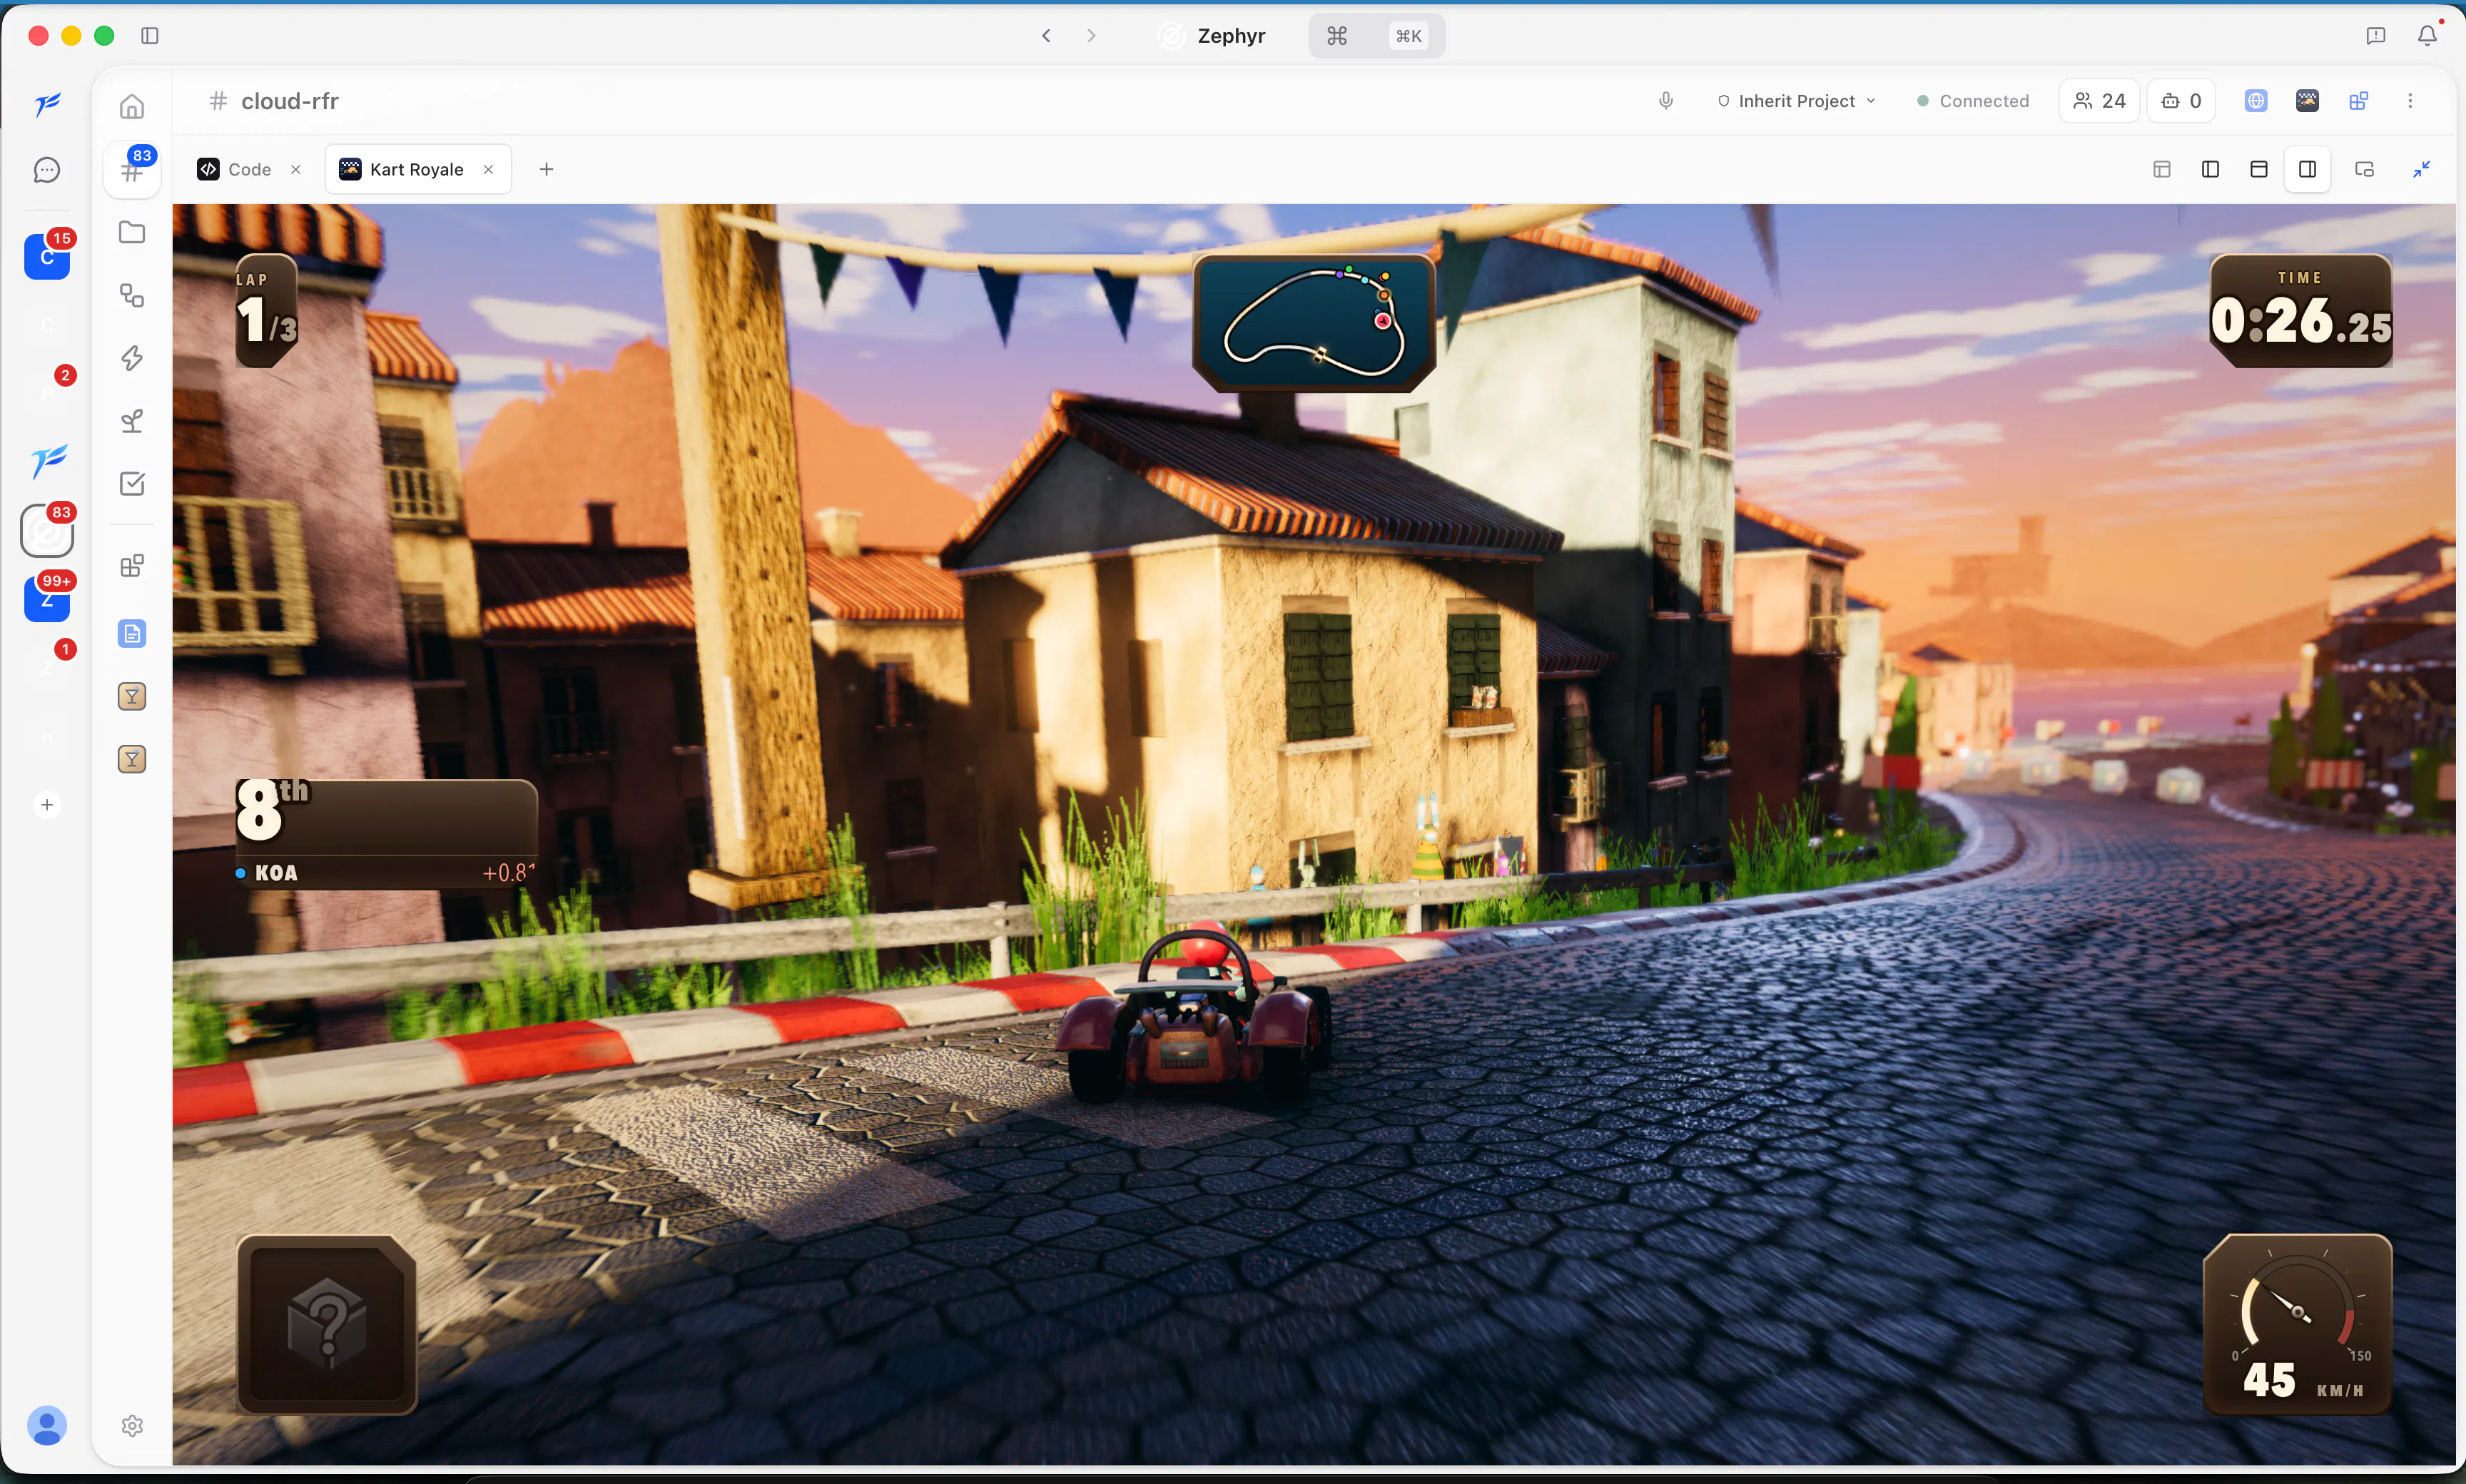This screenshot has width=2466, height=1484.
Task: Open channels hash icon with 83 badge
Action: [x=132, y=169]
